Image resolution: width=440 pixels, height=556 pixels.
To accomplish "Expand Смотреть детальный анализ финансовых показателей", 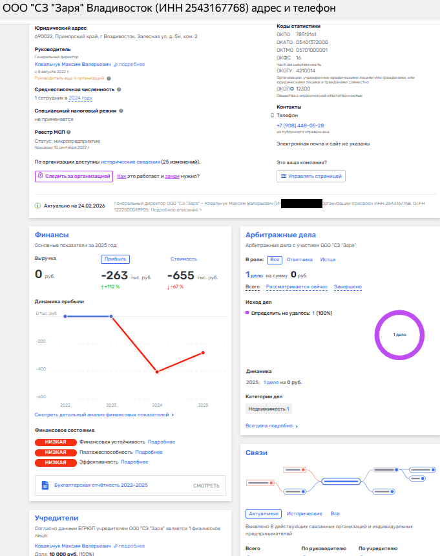I will click(x=104, y=414).
